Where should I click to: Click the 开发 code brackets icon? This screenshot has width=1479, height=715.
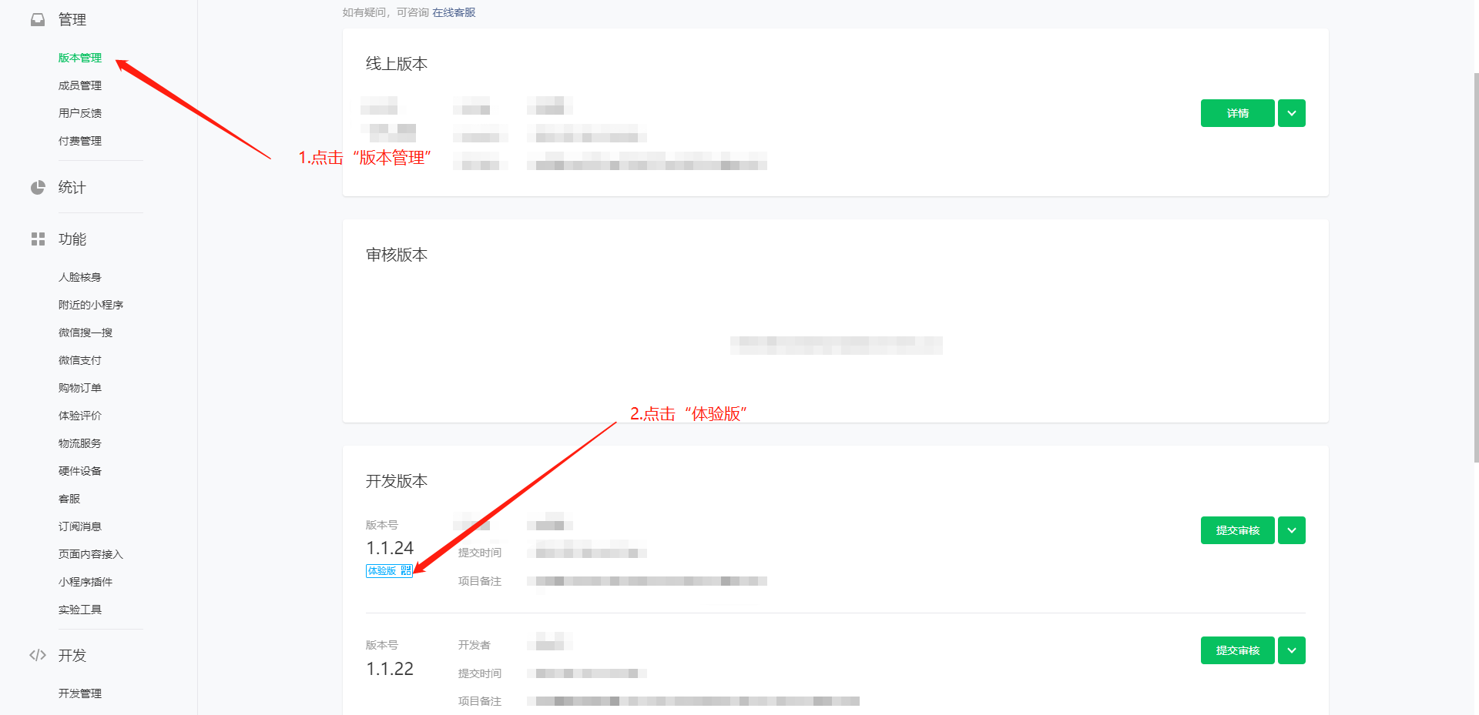pos(38,655)
